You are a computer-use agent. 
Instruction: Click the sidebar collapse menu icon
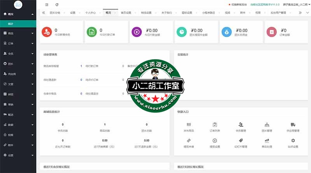click(47, 5)
